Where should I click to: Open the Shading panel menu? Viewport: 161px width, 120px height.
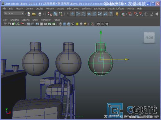[x=15, y=20]
